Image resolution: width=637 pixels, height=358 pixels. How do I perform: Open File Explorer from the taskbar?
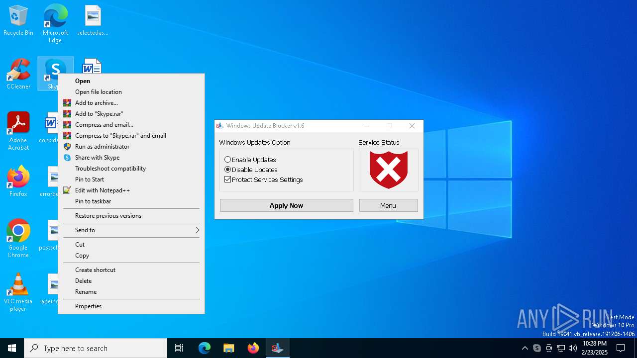pyautogui.click(x=229, y=348)
